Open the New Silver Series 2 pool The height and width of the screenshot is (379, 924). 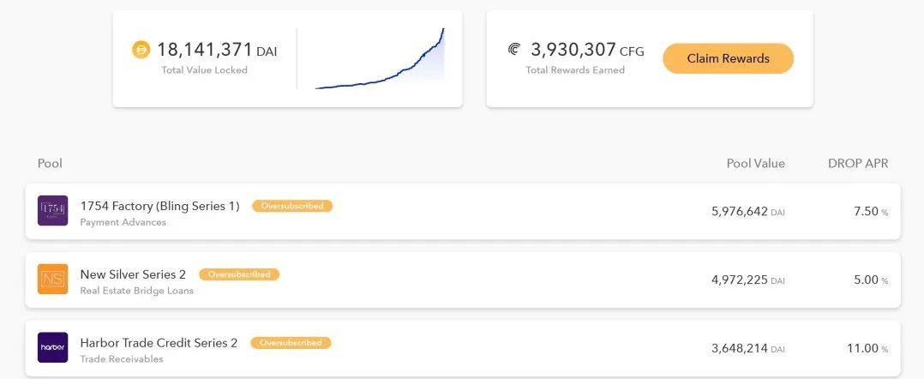(x=133, y=274)
